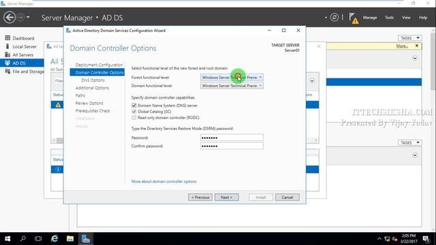Viewport: 436px width, 245px height.
Task: Close the All Servers Task Details window
Action: point(319,46)
